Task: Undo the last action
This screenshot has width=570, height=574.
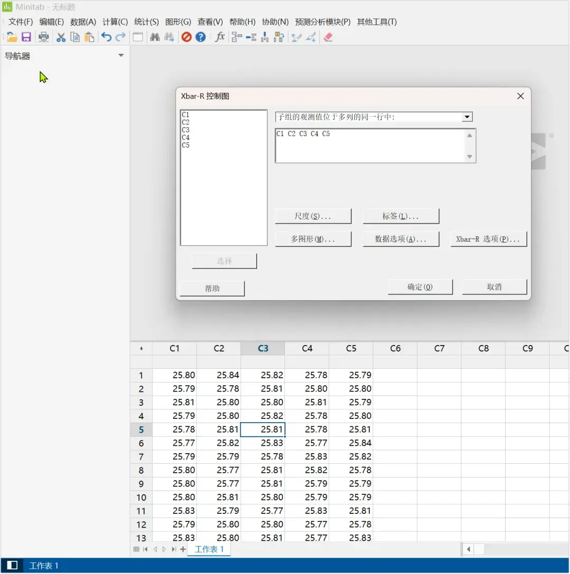Action: point(106,37)
